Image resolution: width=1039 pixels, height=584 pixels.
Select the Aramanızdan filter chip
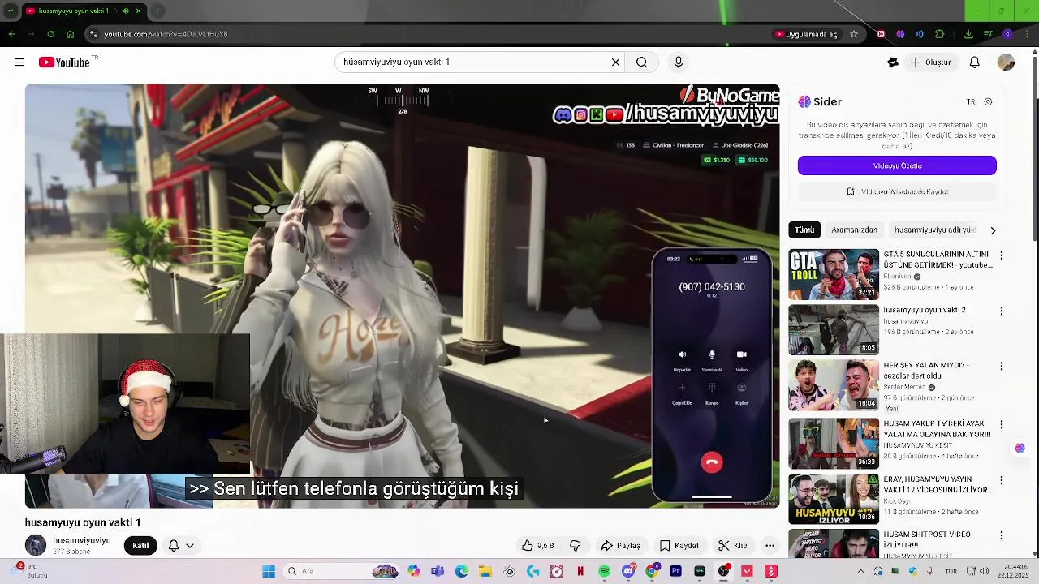[x=854, y=230]
